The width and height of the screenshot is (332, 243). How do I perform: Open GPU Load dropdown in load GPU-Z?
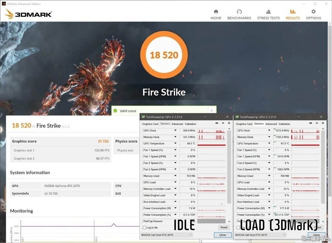269,182
